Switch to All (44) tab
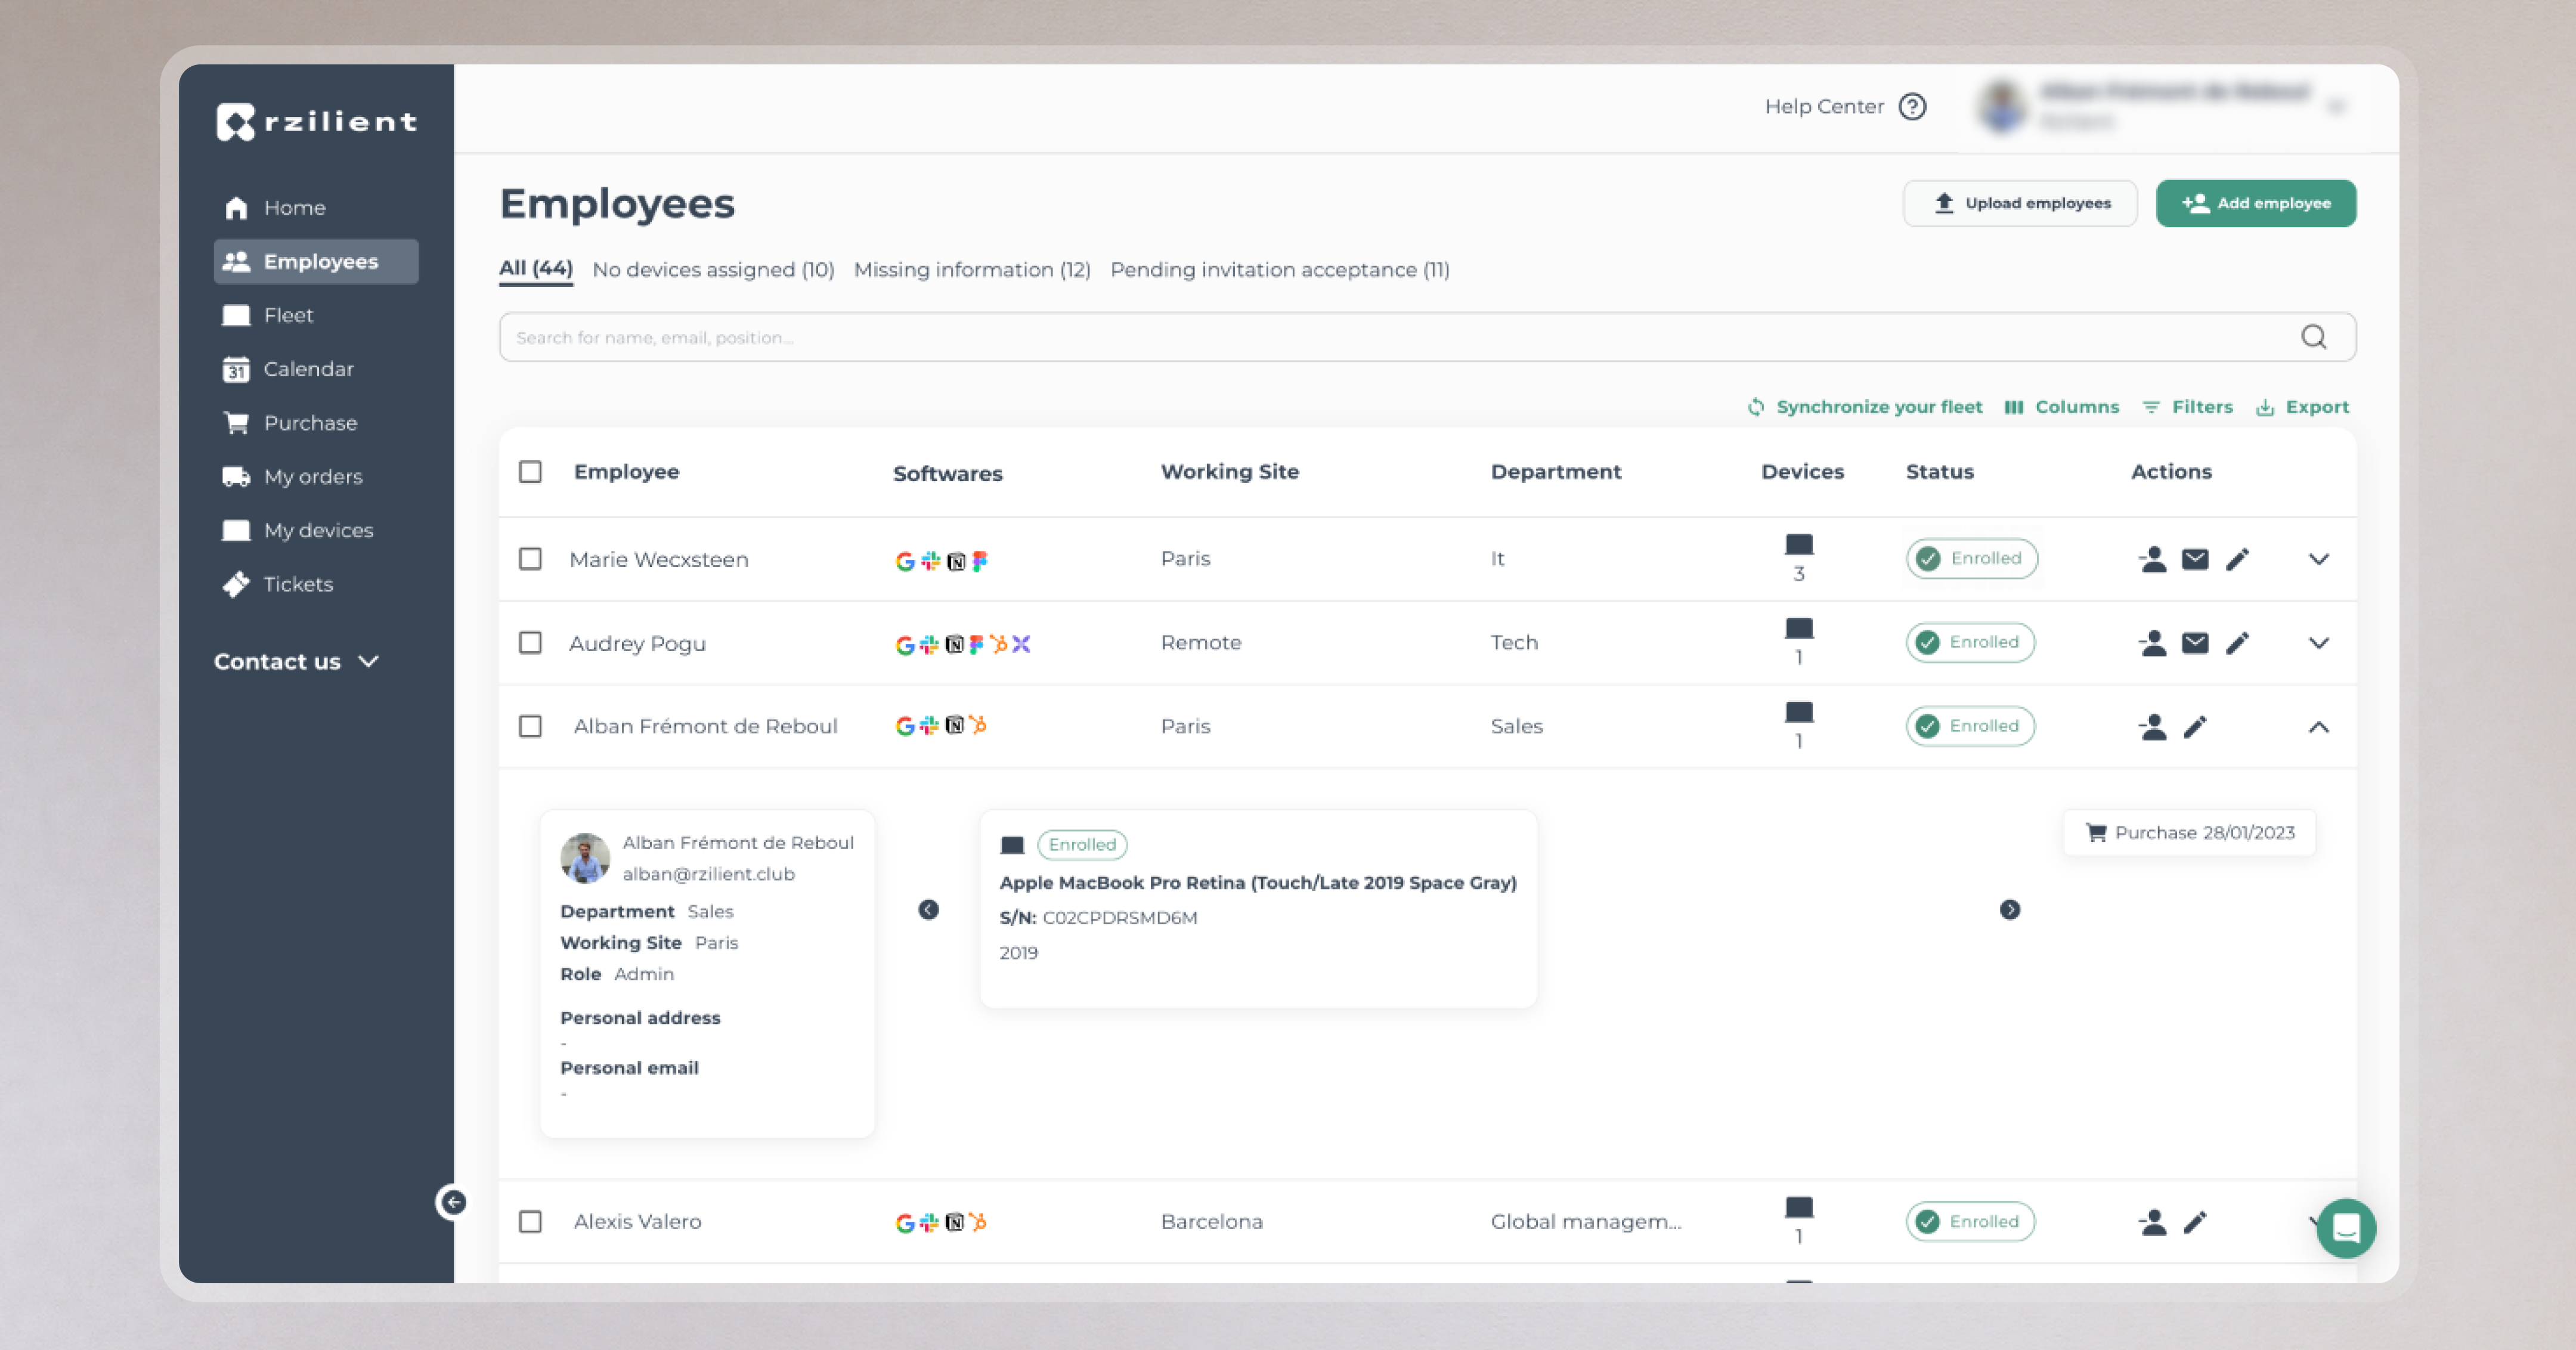 (x=536, y=269)
